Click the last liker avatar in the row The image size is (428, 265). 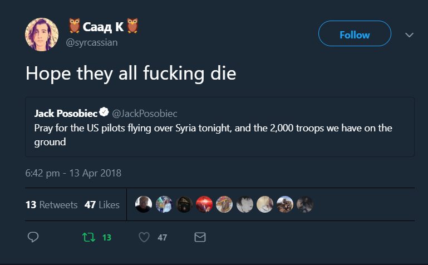(304, 204)
